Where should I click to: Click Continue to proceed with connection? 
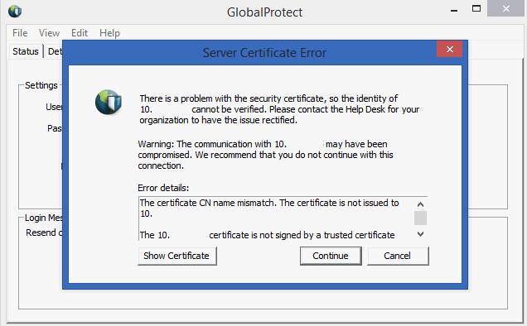pyautogui.click(x=331, y=256)
